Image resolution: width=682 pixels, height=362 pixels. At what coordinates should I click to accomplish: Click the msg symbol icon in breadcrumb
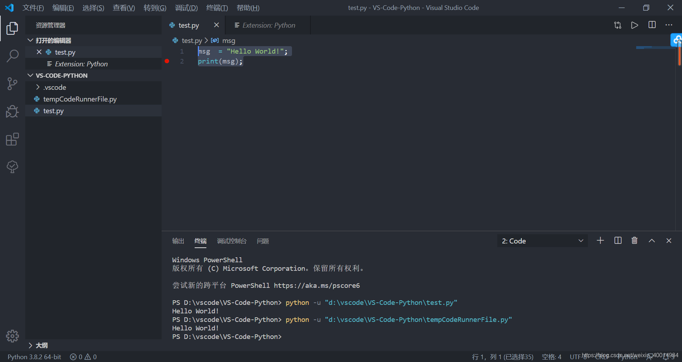(x=215, y=40)
